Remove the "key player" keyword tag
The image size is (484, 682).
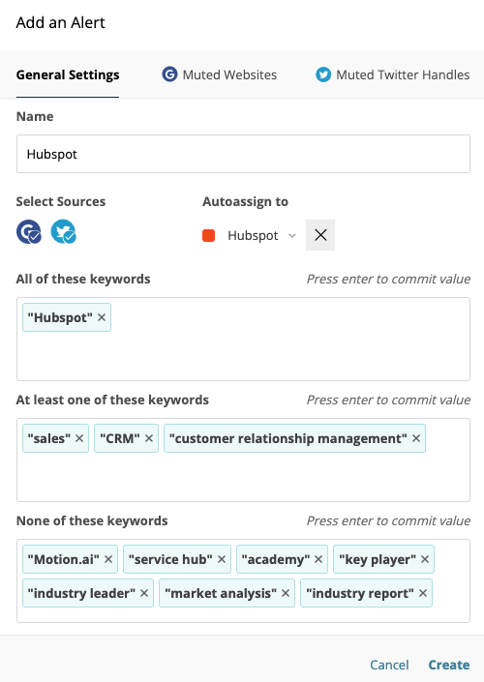tap(425, 559)
